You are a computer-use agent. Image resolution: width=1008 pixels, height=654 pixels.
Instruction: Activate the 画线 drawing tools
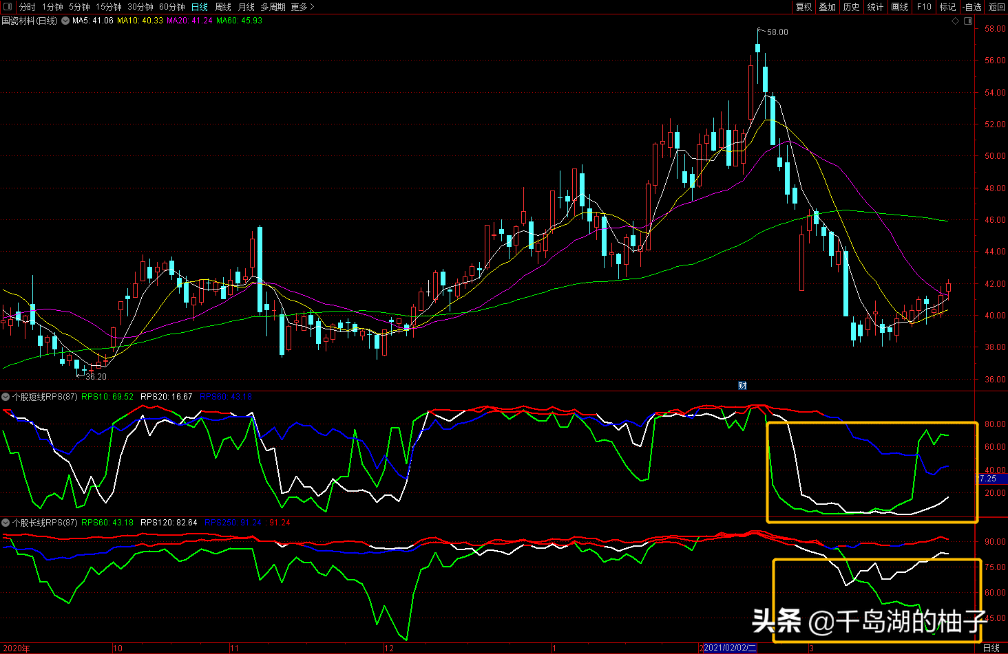(x=899, y=7)
